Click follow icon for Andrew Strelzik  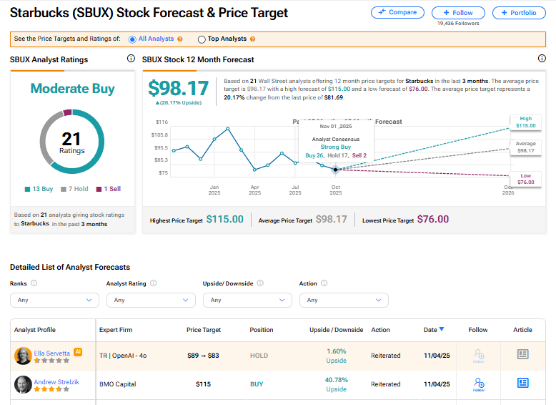478,384
